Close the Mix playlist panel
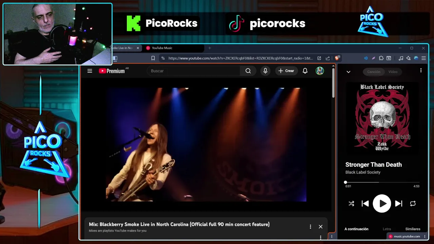 [x=320, y=227]
